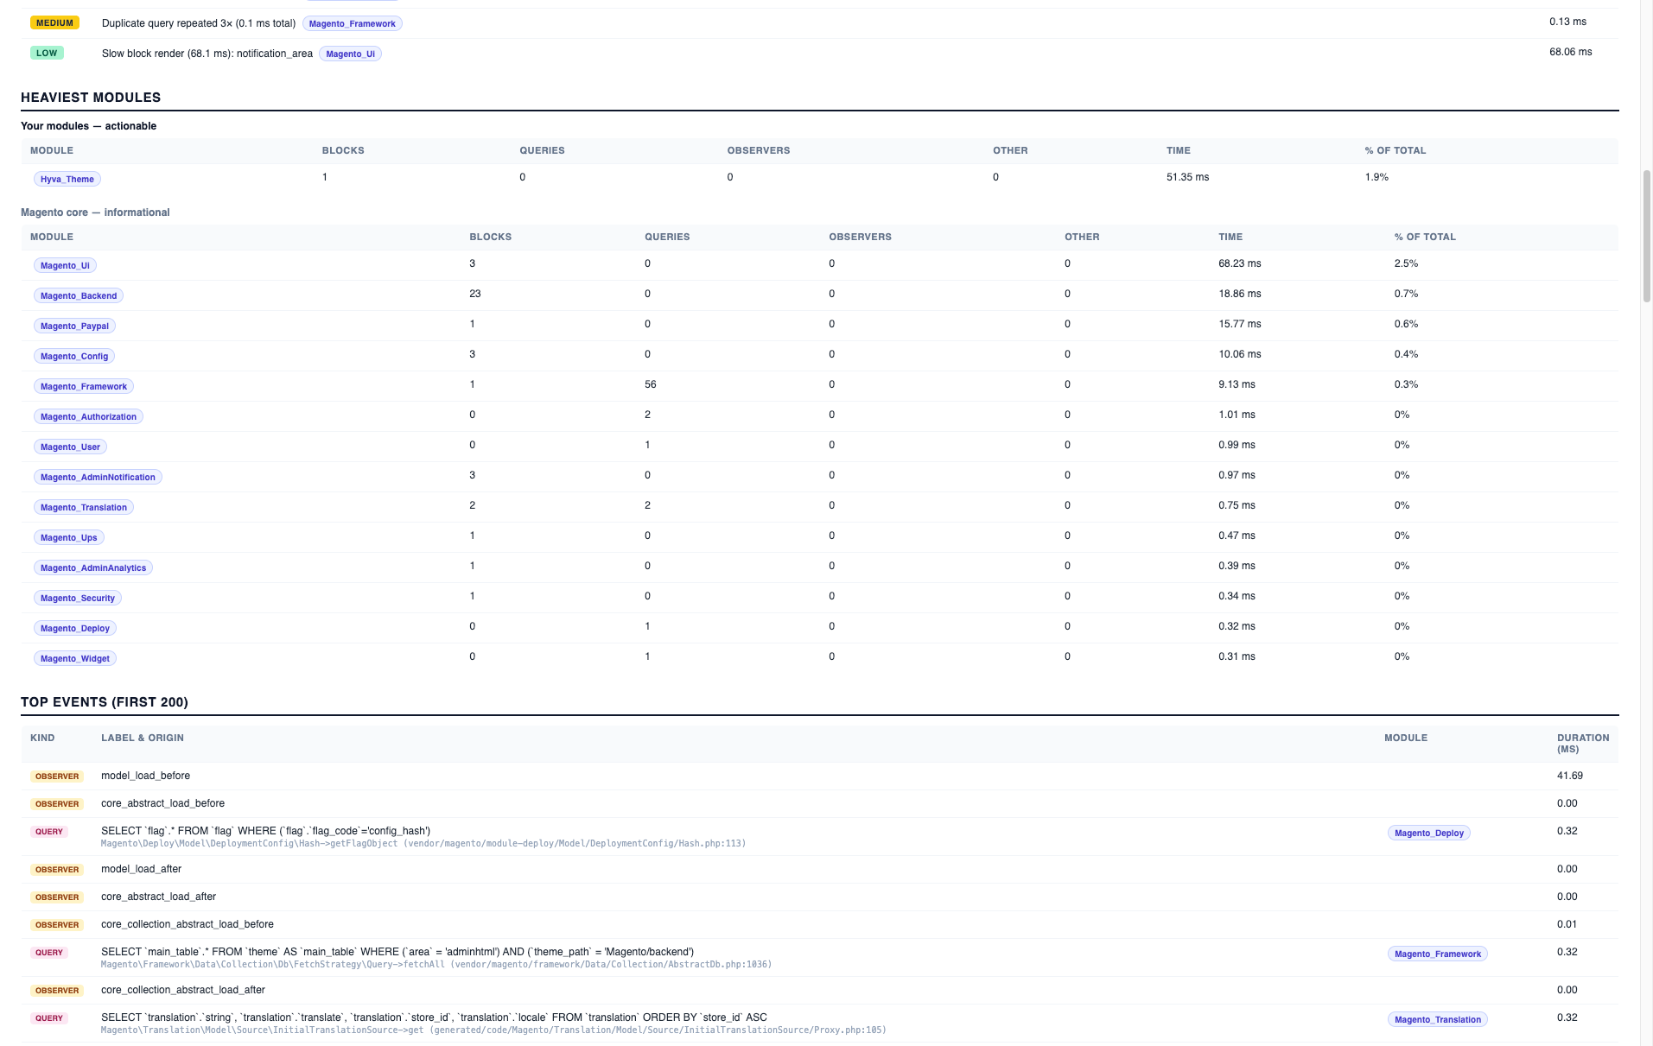
Task: Click the Magento_Translation tag in the top events table
Action: 1438,1019
